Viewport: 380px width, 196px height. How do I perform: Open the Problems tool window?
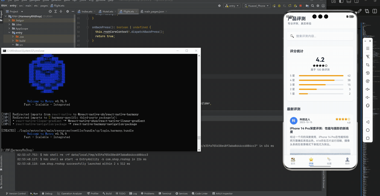(x=147, y=194)
